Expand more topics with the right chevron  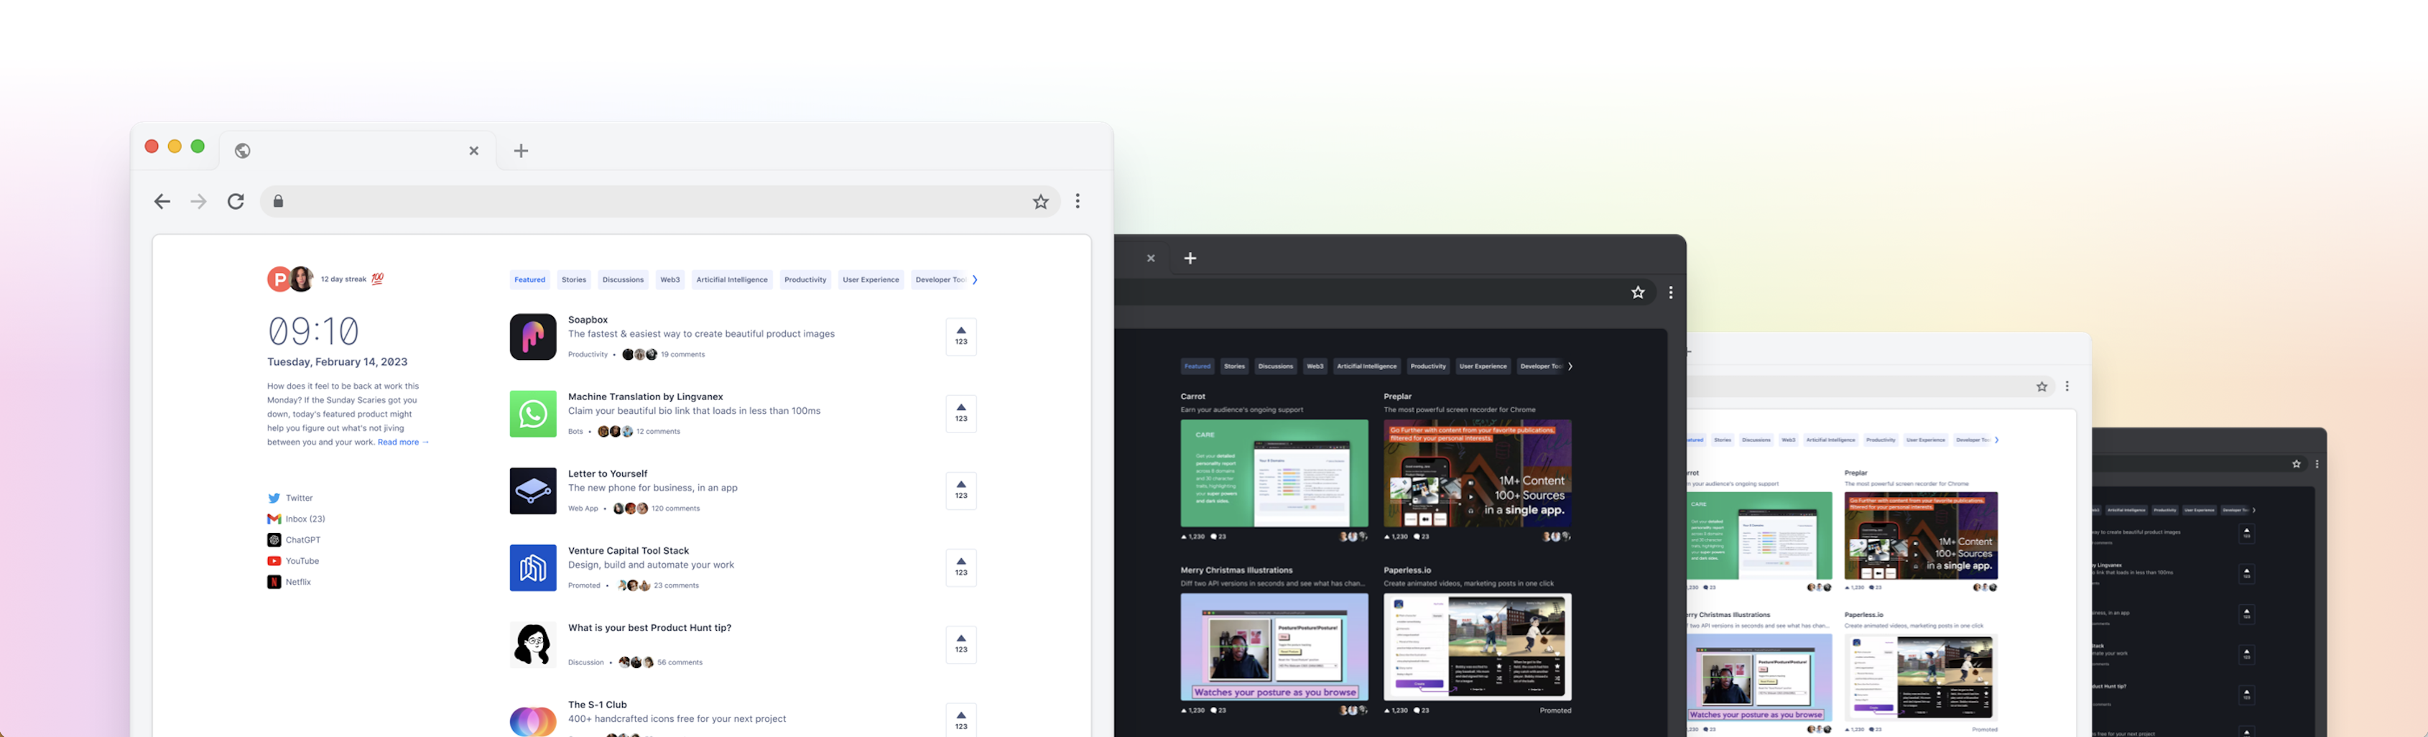pos(975,279)
